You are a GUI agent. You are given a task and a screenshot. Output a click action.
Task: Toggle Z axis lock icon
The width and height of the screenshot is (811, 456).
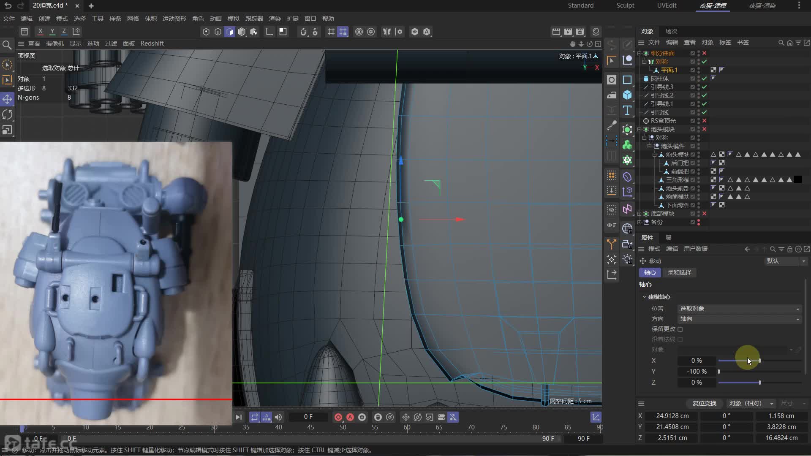tap(64, 31)
